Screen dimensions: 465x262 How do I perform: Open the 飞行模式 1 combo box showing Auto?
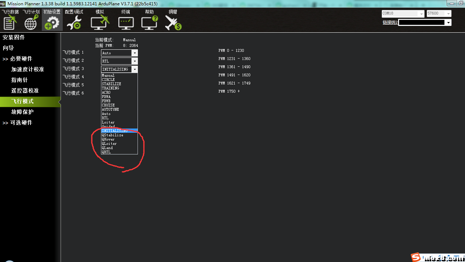(119, 53)
